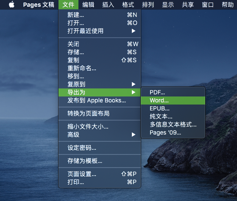Expand the 复原到 submenu
The height and width of the screenshot is (201, 237).
[x=100, y=84]
